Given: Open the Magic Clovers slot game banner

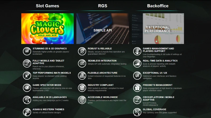Looking at the screenshot, I should [x=48, y=29].
